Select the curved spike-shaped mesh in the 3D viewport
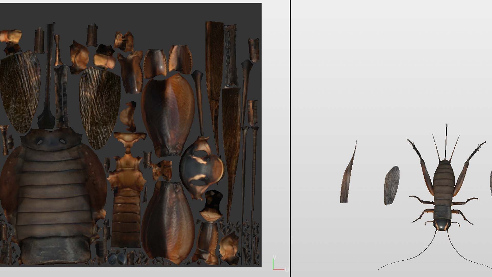This screenshot has width=492, height=277. point(348,172)
